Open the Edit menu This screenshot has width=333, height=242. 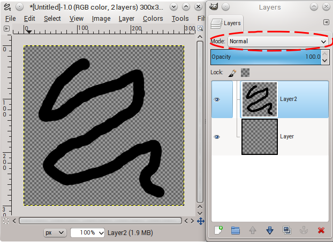[29, 19]
